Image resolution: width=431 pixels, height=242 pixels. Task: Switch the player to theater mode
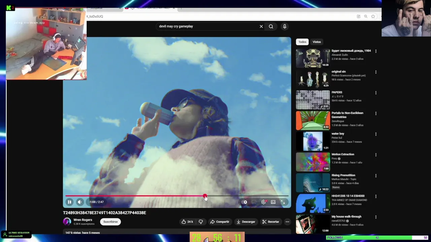click(x=273, y=202)
